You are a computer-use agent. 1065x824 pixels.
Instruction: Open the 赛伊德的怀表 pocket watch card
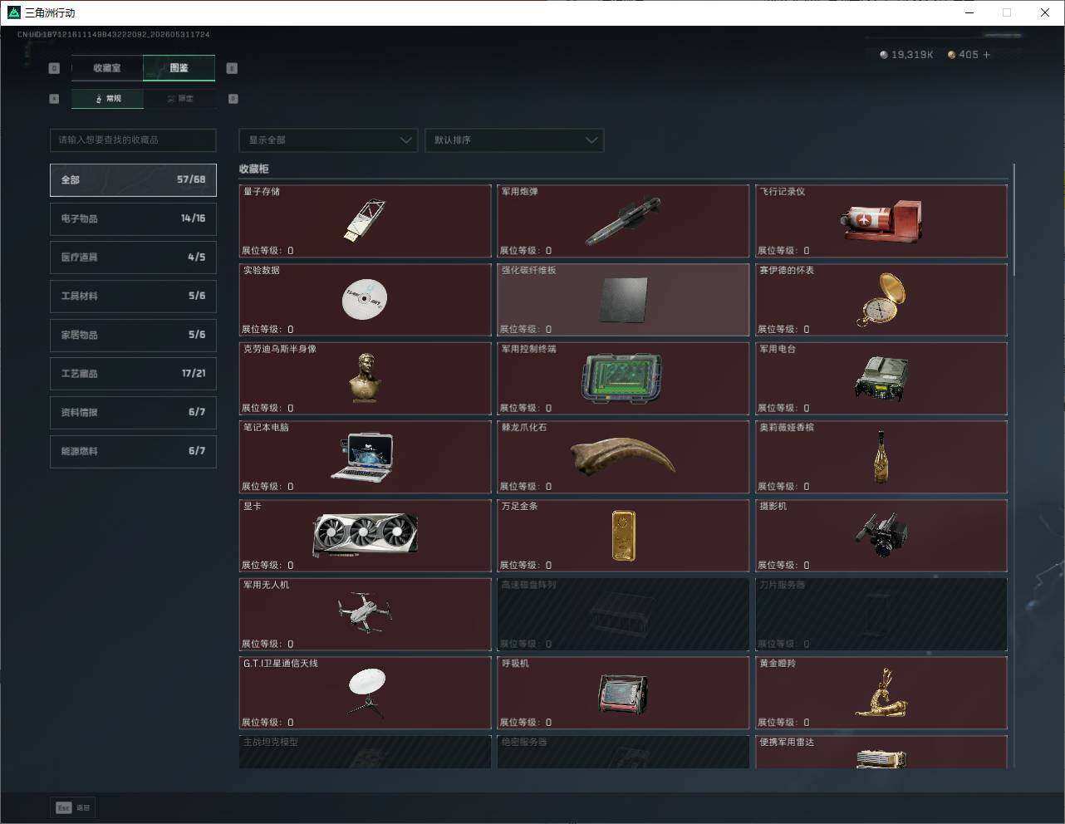coord(881,300)
